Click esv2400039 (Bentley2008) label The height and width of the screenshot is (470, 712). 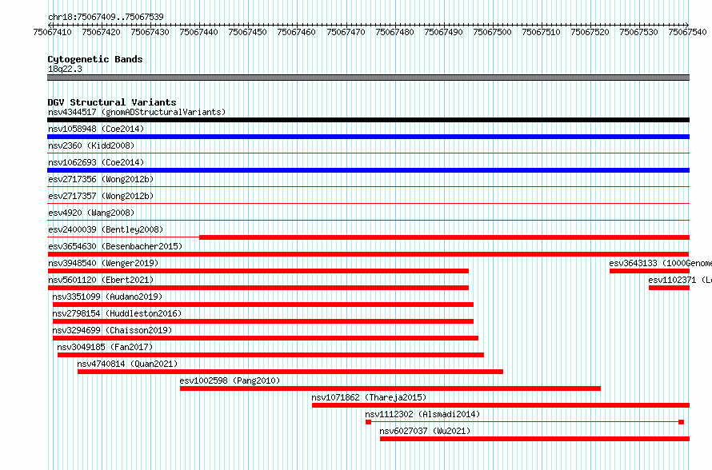106,229
